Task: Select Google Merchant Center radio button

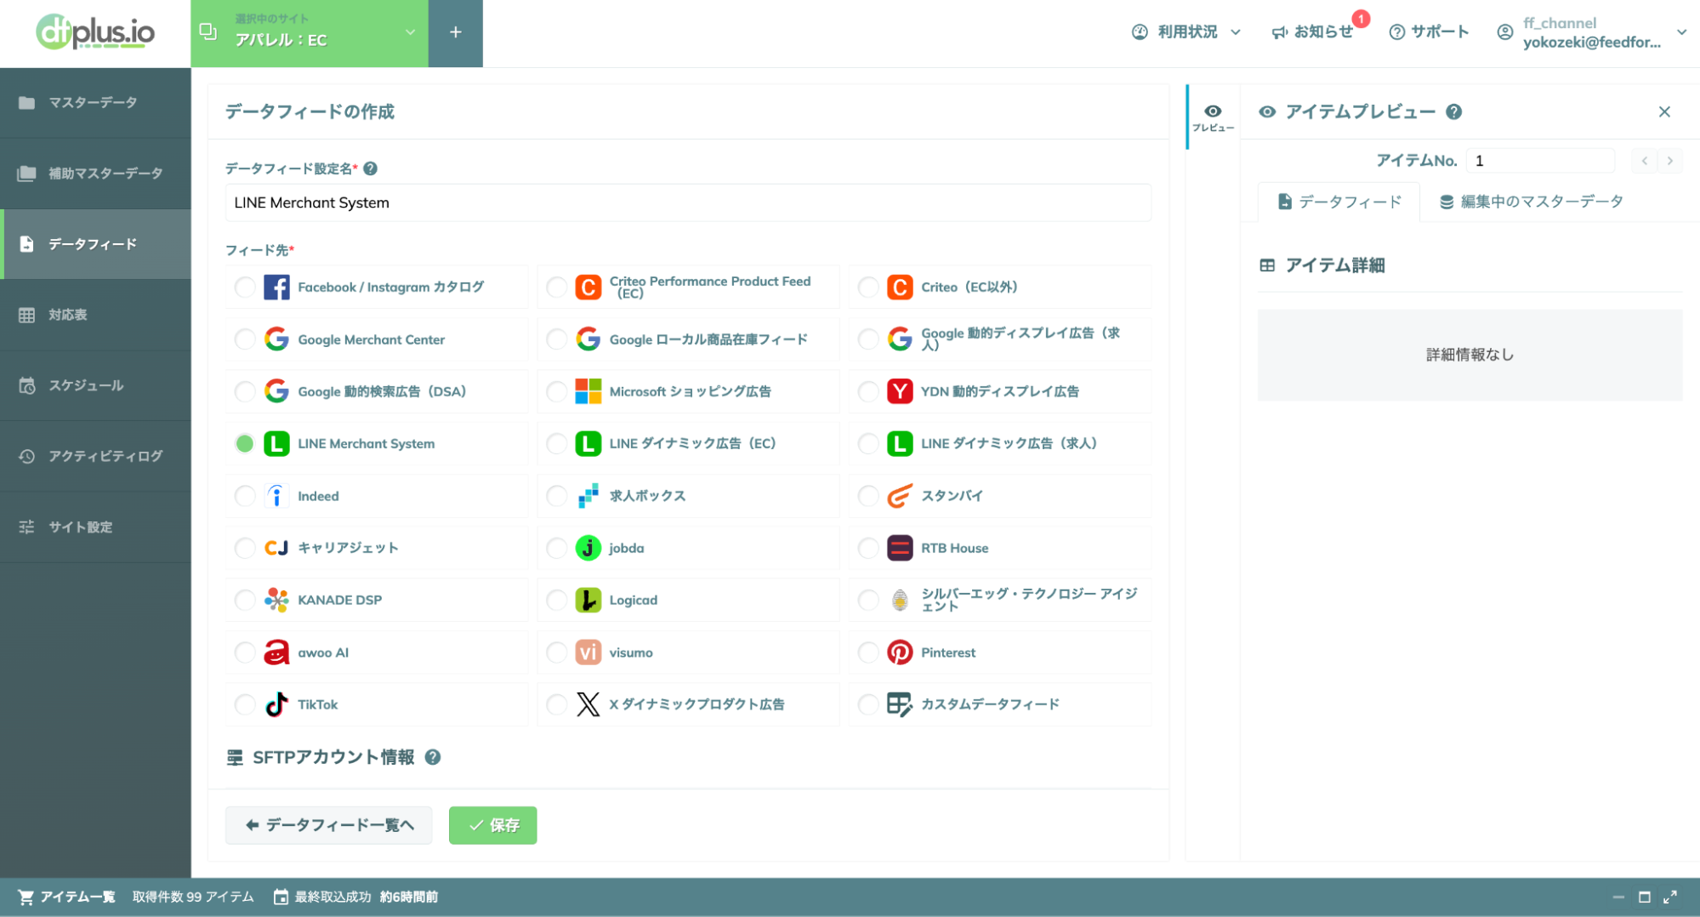Action: (245, 339)
